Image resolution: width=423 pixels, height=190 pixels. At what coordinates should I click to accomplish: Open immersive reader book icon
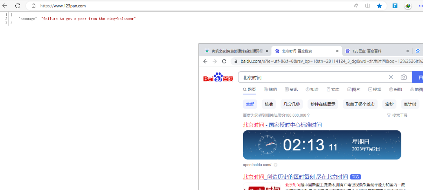(368, 5)
